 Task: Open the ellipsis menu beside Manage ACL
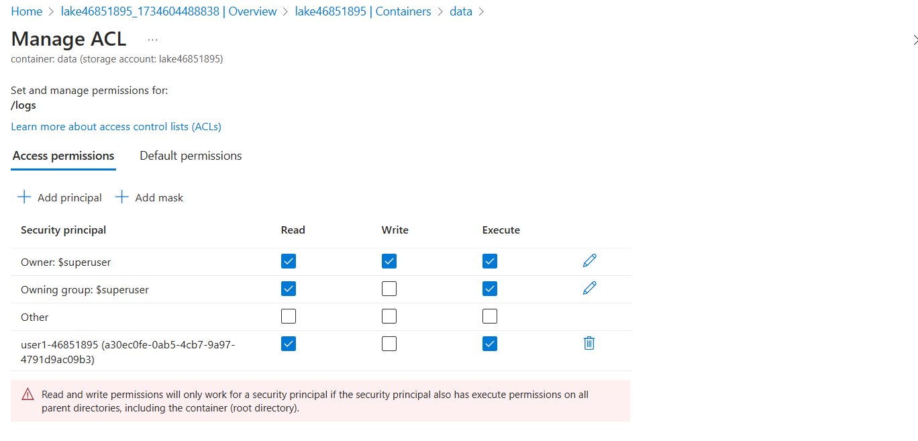[x=152, y=40]
